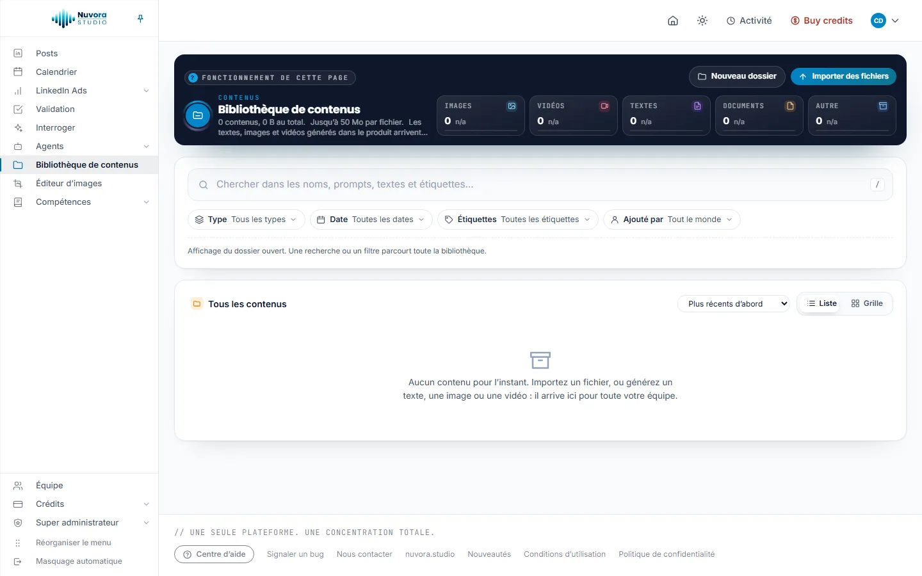Click the Bibliothèque de contenus folder icon
The width and height of the screenshot is (922, 576).
(x=18, y=164)
